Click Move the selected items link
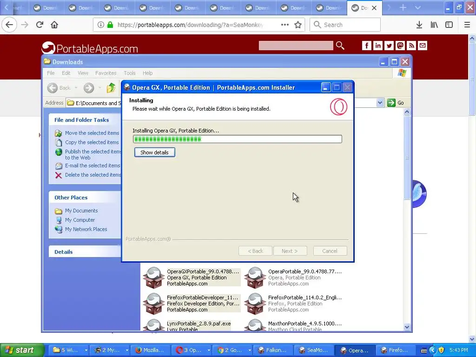Image resolution: width=476 pixels, height=357 pixels. 92,133
